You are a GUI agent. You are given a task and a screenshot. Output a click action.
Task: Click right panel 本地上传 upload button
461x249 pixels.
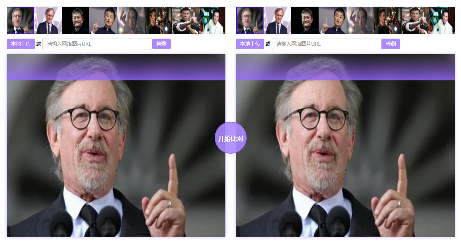250,44
